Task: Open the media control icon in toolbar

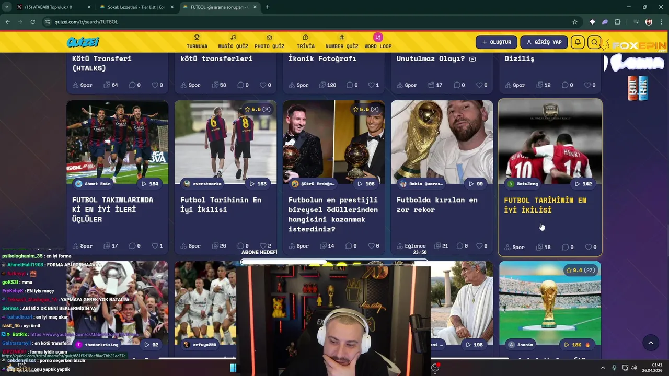Action: pos(636,22)
